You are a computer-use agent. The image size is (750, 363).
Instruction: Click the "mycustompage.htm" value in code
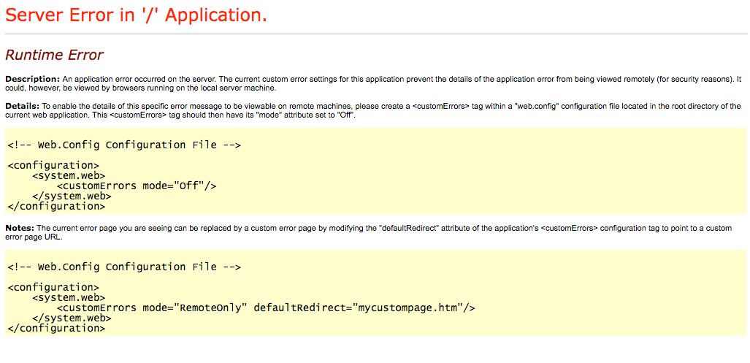tap(407, 307)
